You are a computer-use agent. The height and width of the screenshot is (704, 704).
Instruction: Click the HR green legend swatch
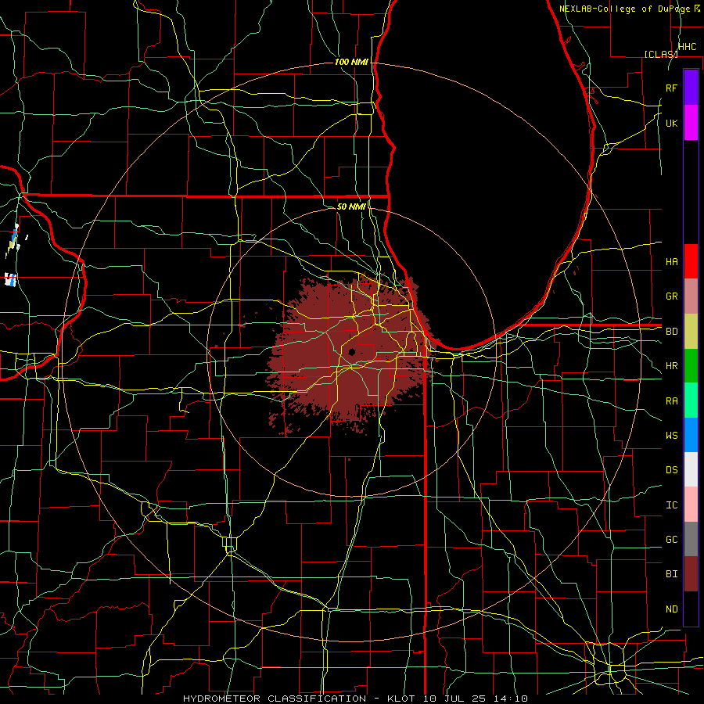coord(691,366)
